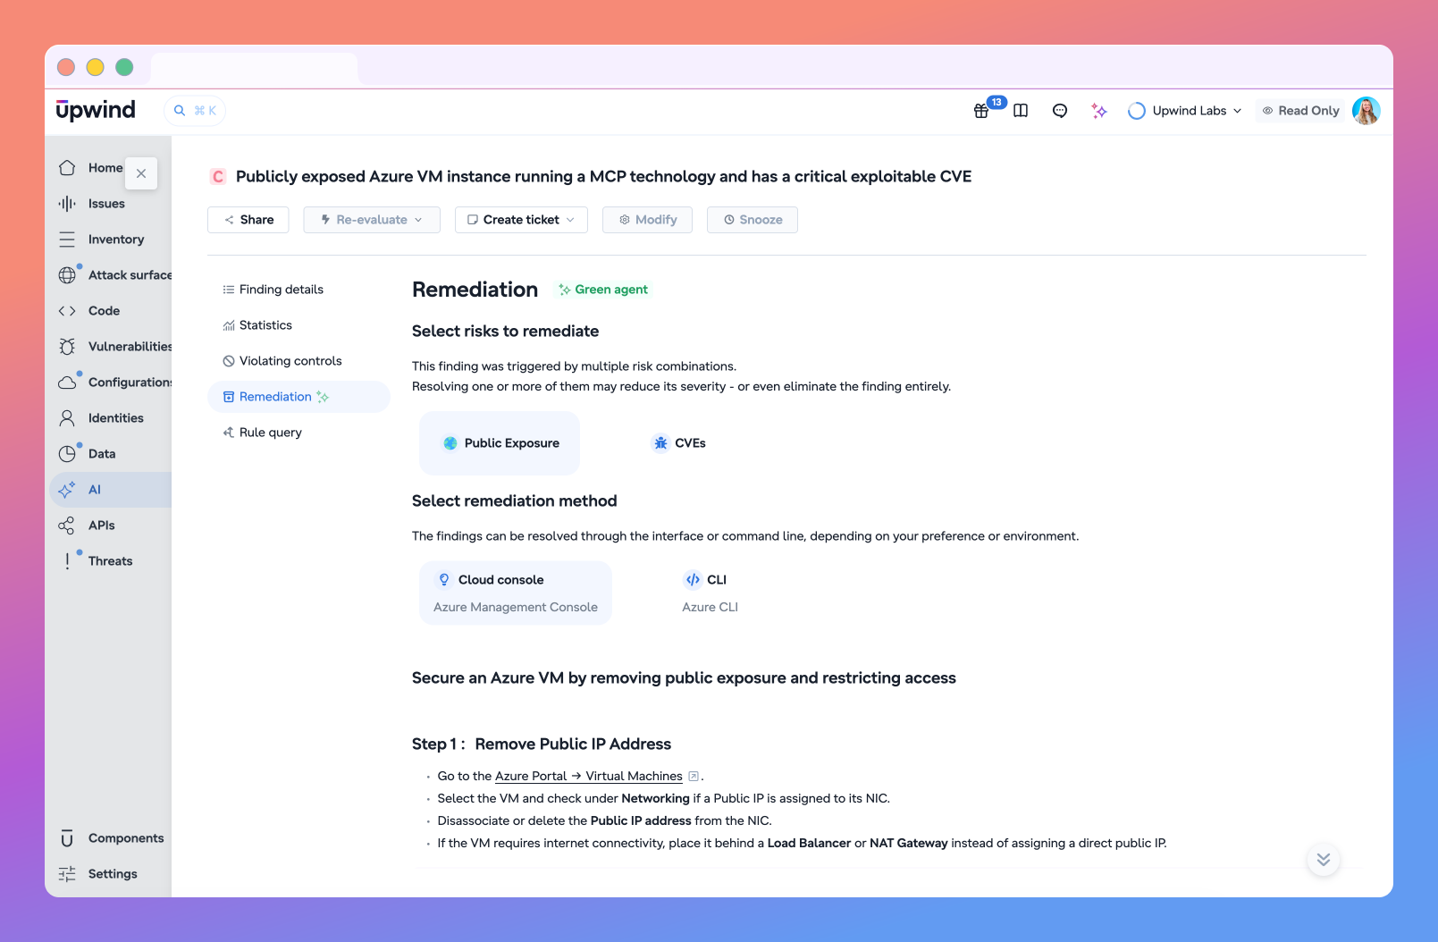The width and height of the screenshot is (1438, 942).
Task: Open the gift box updates icon
Action: (x=981, y=111)
